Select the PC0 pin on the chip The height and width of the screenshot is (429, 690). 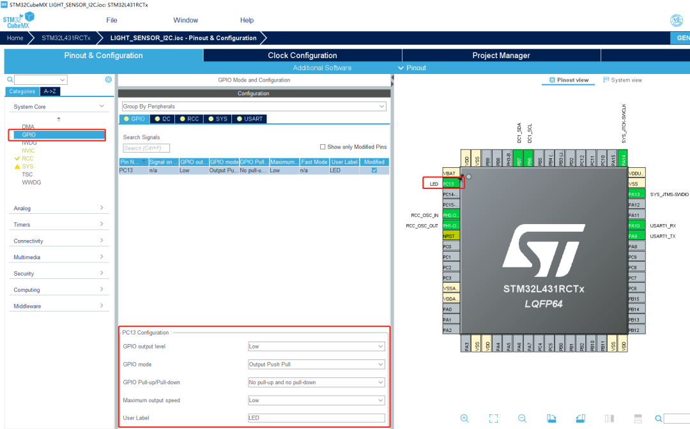pyautogui.click(x=451, y=246)
